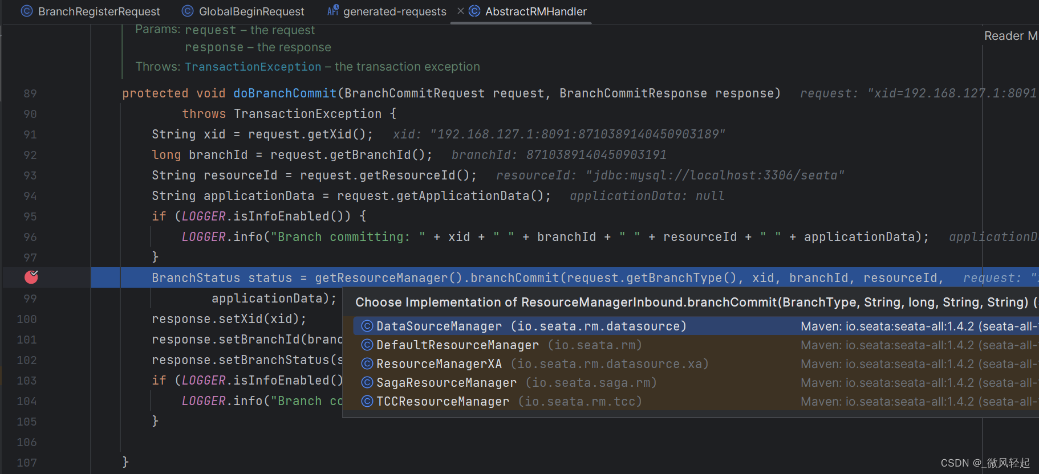Click line number 89 in gutter
This screenshot has width=1039, height=474.
click(30, 93)
